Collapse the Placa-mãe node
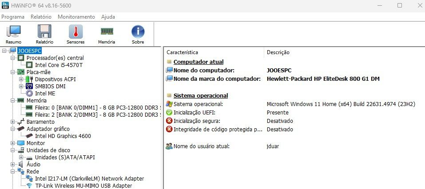This screenshot has height=189, width=425. pos(12,72)
